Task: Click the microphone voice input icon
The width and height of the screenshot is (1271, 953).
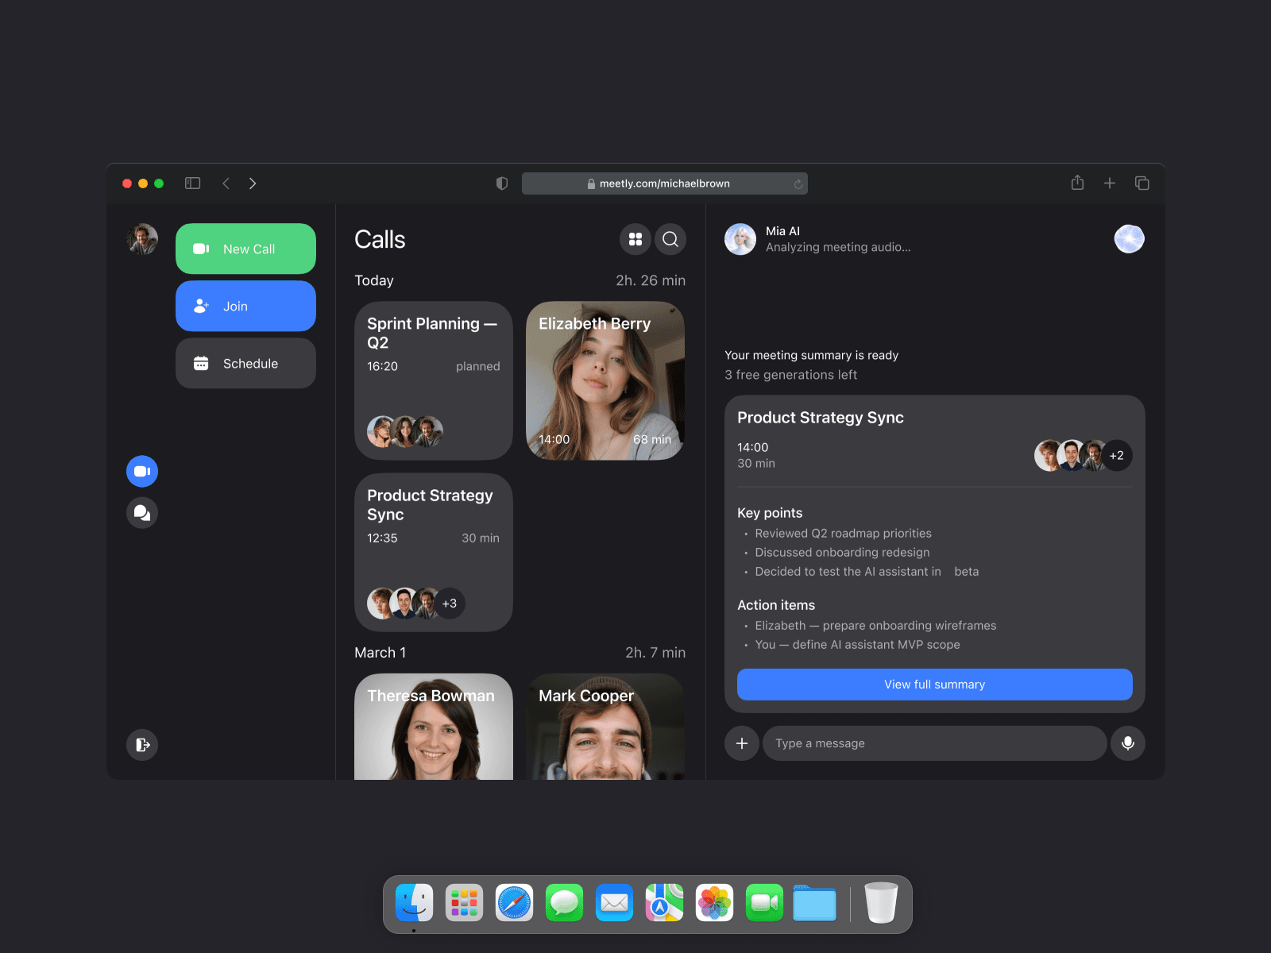Action: pyautogui.click(x=1127, y=743)
